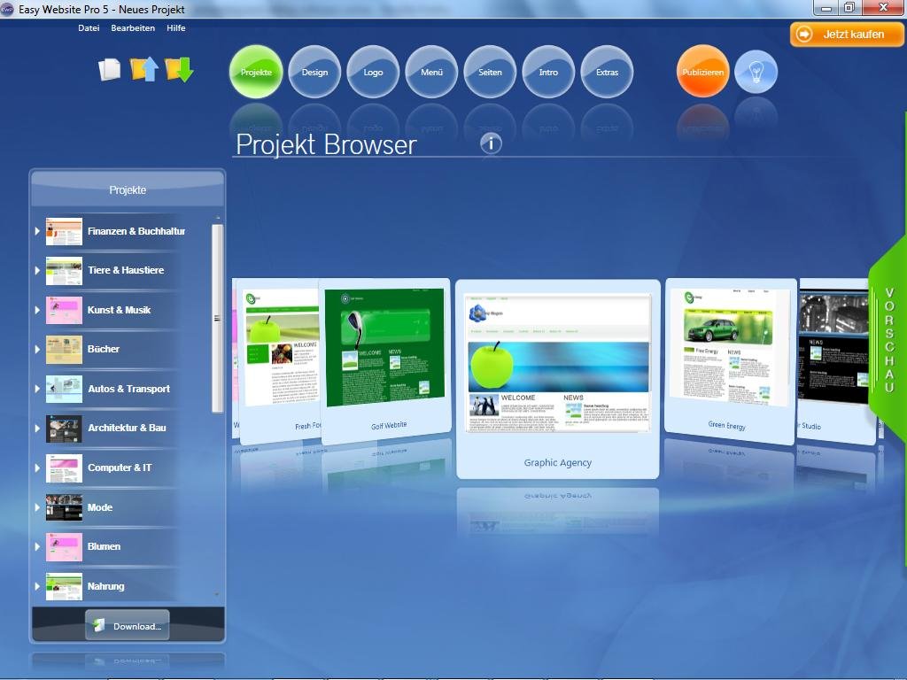907x680 pixels.
Task: Expand the Tiere & Haustiere category arrow
Action: (x=37, y=270)
